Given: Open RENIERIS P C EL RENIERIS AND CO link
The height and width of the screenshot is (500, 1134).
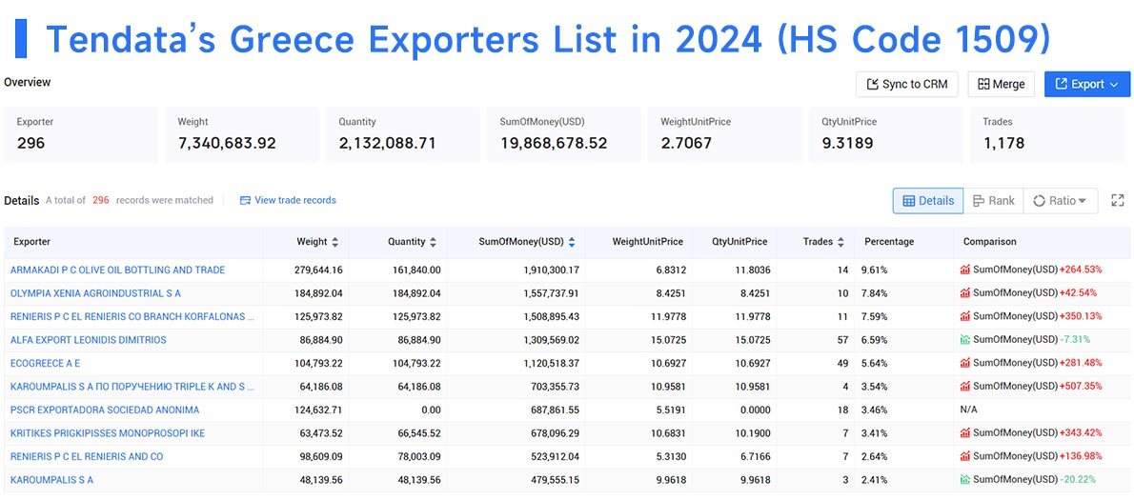Looking at the screenshot, I should coord(87,456).
